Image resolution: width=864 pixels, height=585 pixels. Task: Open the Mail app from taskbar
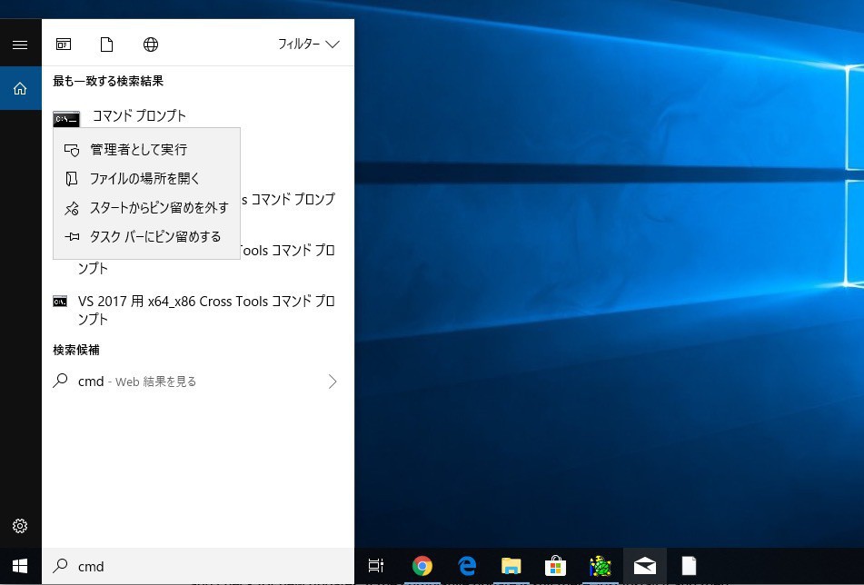(645, 566)
